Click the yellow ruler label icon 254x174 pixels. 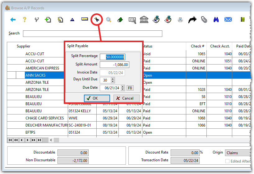coord(85,19)
